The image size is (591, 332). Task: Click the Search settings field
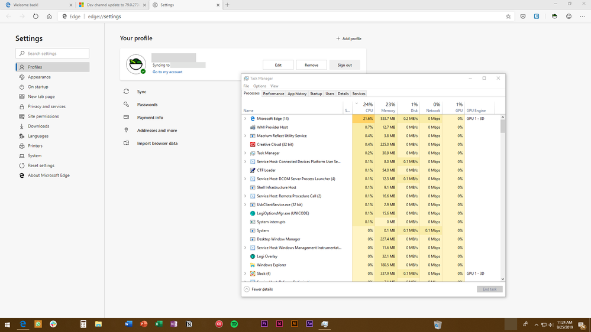click(x=53, y=53)
